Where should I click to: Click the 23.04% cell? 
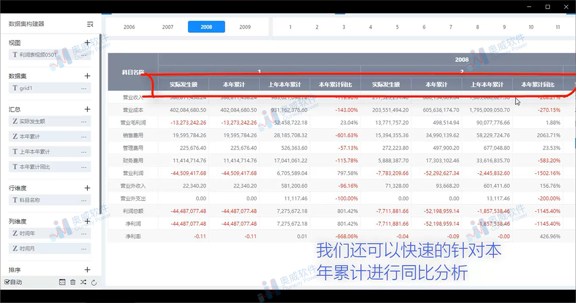335,123
